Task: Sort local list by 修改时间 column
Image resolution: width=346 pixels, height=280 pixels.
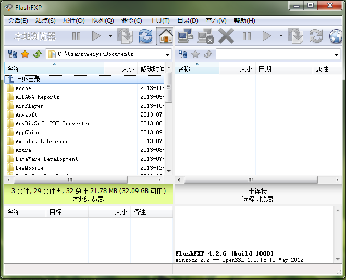Action: (151, 69)
